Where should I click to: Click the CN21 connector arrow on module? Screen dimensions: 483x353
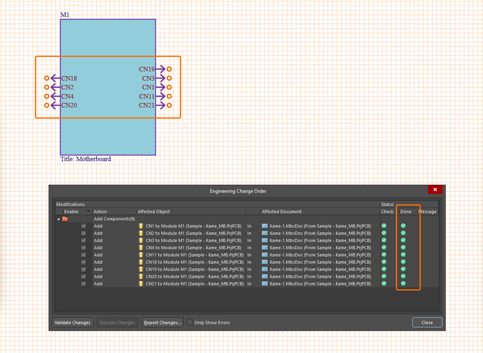point(160,105)
